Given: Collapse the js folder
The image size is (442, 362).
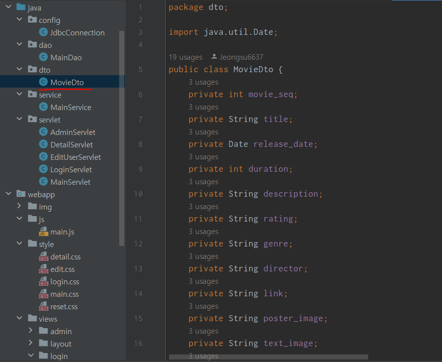Looking at the screenshot, I should [19, 218].
